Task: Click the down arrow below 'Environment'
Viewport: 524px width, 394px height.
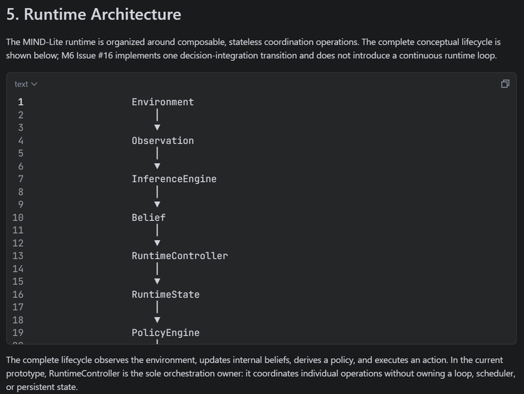Action: [x=157, y=127]
